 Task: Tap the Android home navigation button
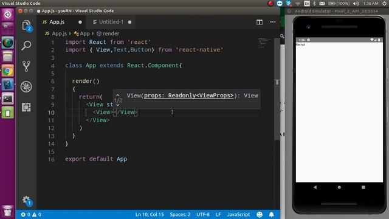tap(339, 187)
